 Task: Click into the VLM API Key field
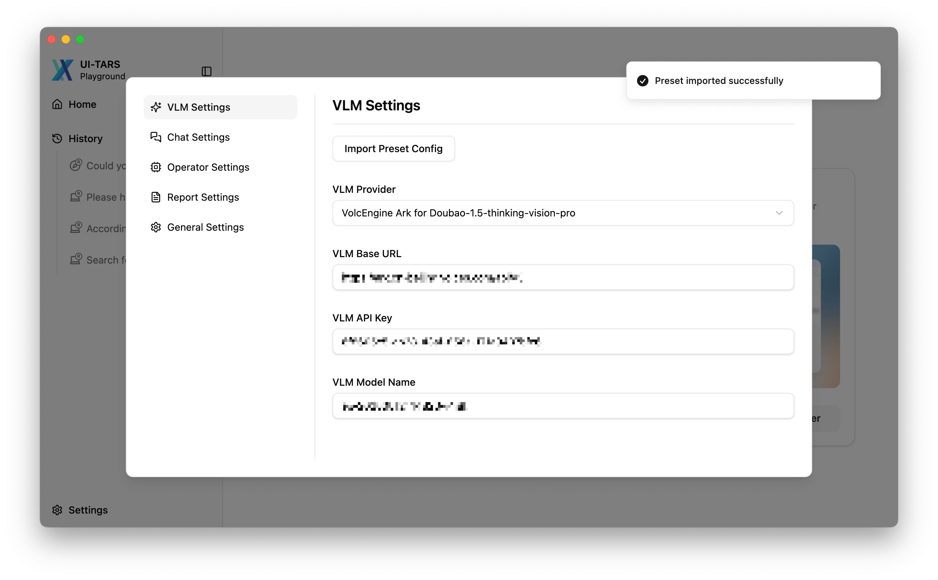point(563,341)
